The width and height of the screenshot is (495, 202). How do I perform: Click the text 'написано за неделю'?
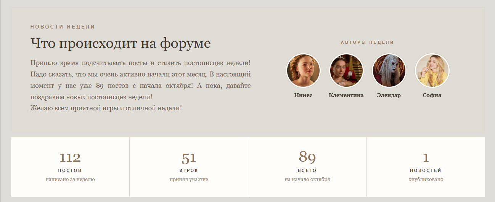(x=70, y=180)
